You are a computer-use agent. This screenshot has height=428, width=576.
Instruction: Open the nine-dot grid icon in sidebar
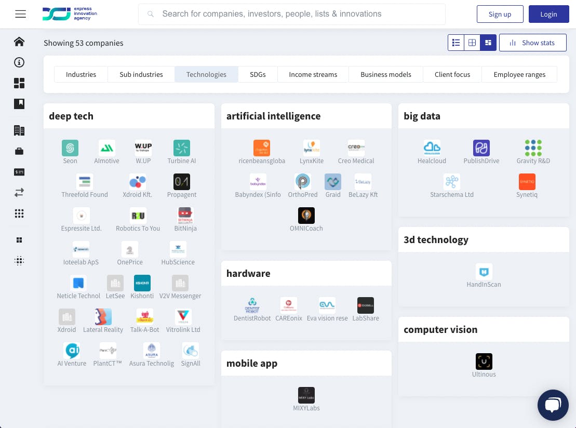click(x=19, y=213)
